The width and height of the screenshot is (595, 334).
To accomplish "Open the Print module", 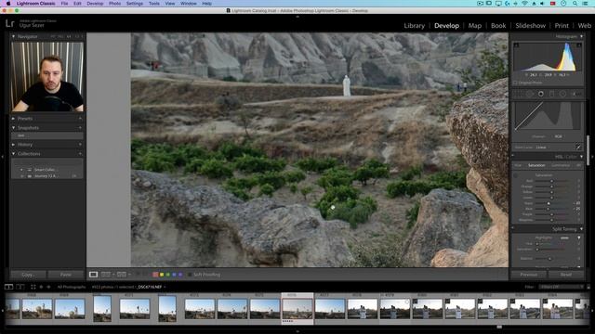I will click(x=562, y=25).
